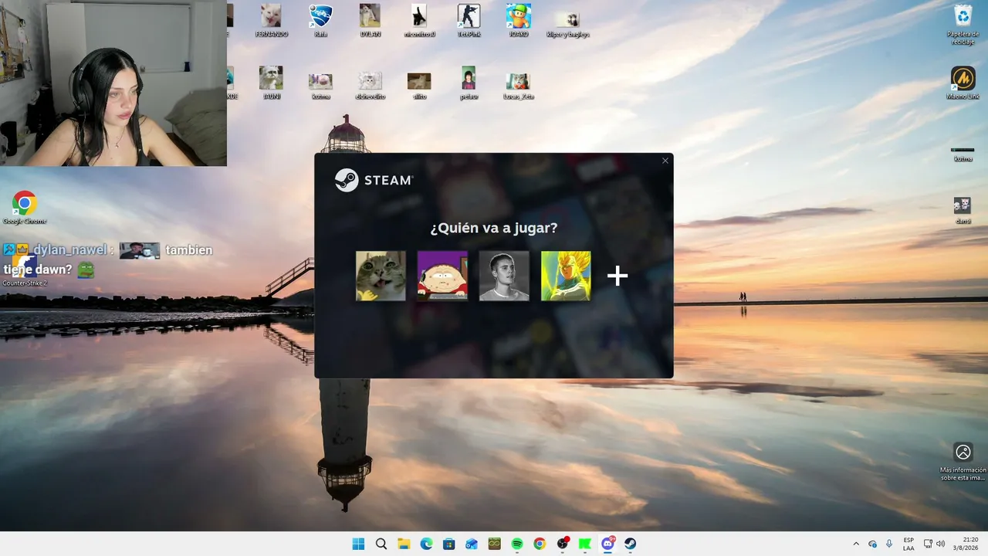Open the FERNANDO desktop icon

(271, 21)
